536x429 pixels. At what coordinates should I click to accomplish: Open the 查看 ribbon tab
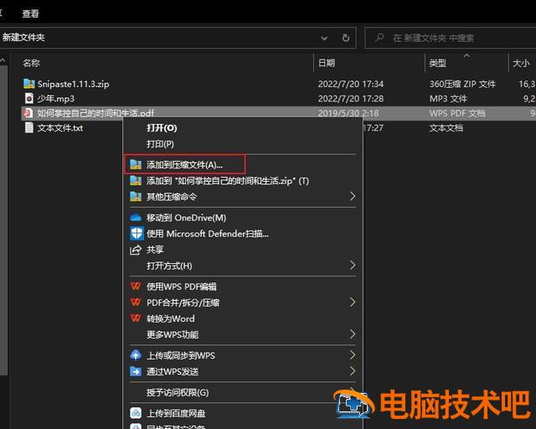(x=30, y=13)
